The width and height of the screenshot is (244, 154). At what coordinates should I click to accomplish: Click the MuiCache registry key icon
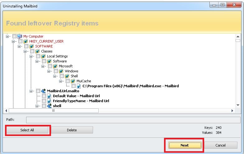[x=73, y=81]
